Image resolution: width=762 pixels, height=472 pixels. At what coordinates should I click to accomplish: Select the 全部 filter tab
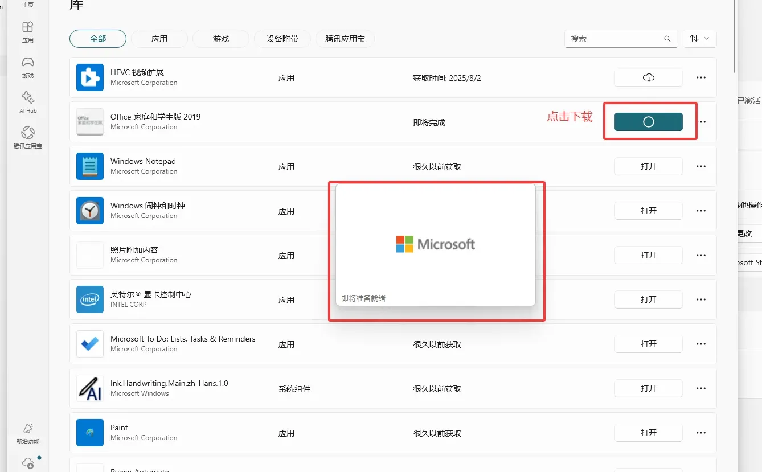tap(97, 39)
